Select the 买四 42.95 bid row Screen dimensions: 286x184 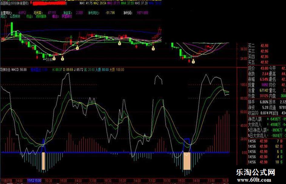258,57
